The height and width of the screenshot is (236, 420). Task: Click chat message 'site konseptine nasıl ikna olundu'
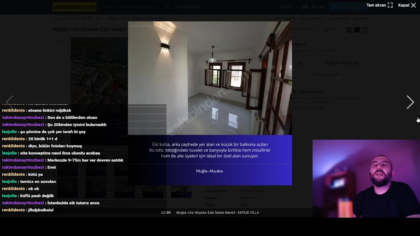coord(60,153)
